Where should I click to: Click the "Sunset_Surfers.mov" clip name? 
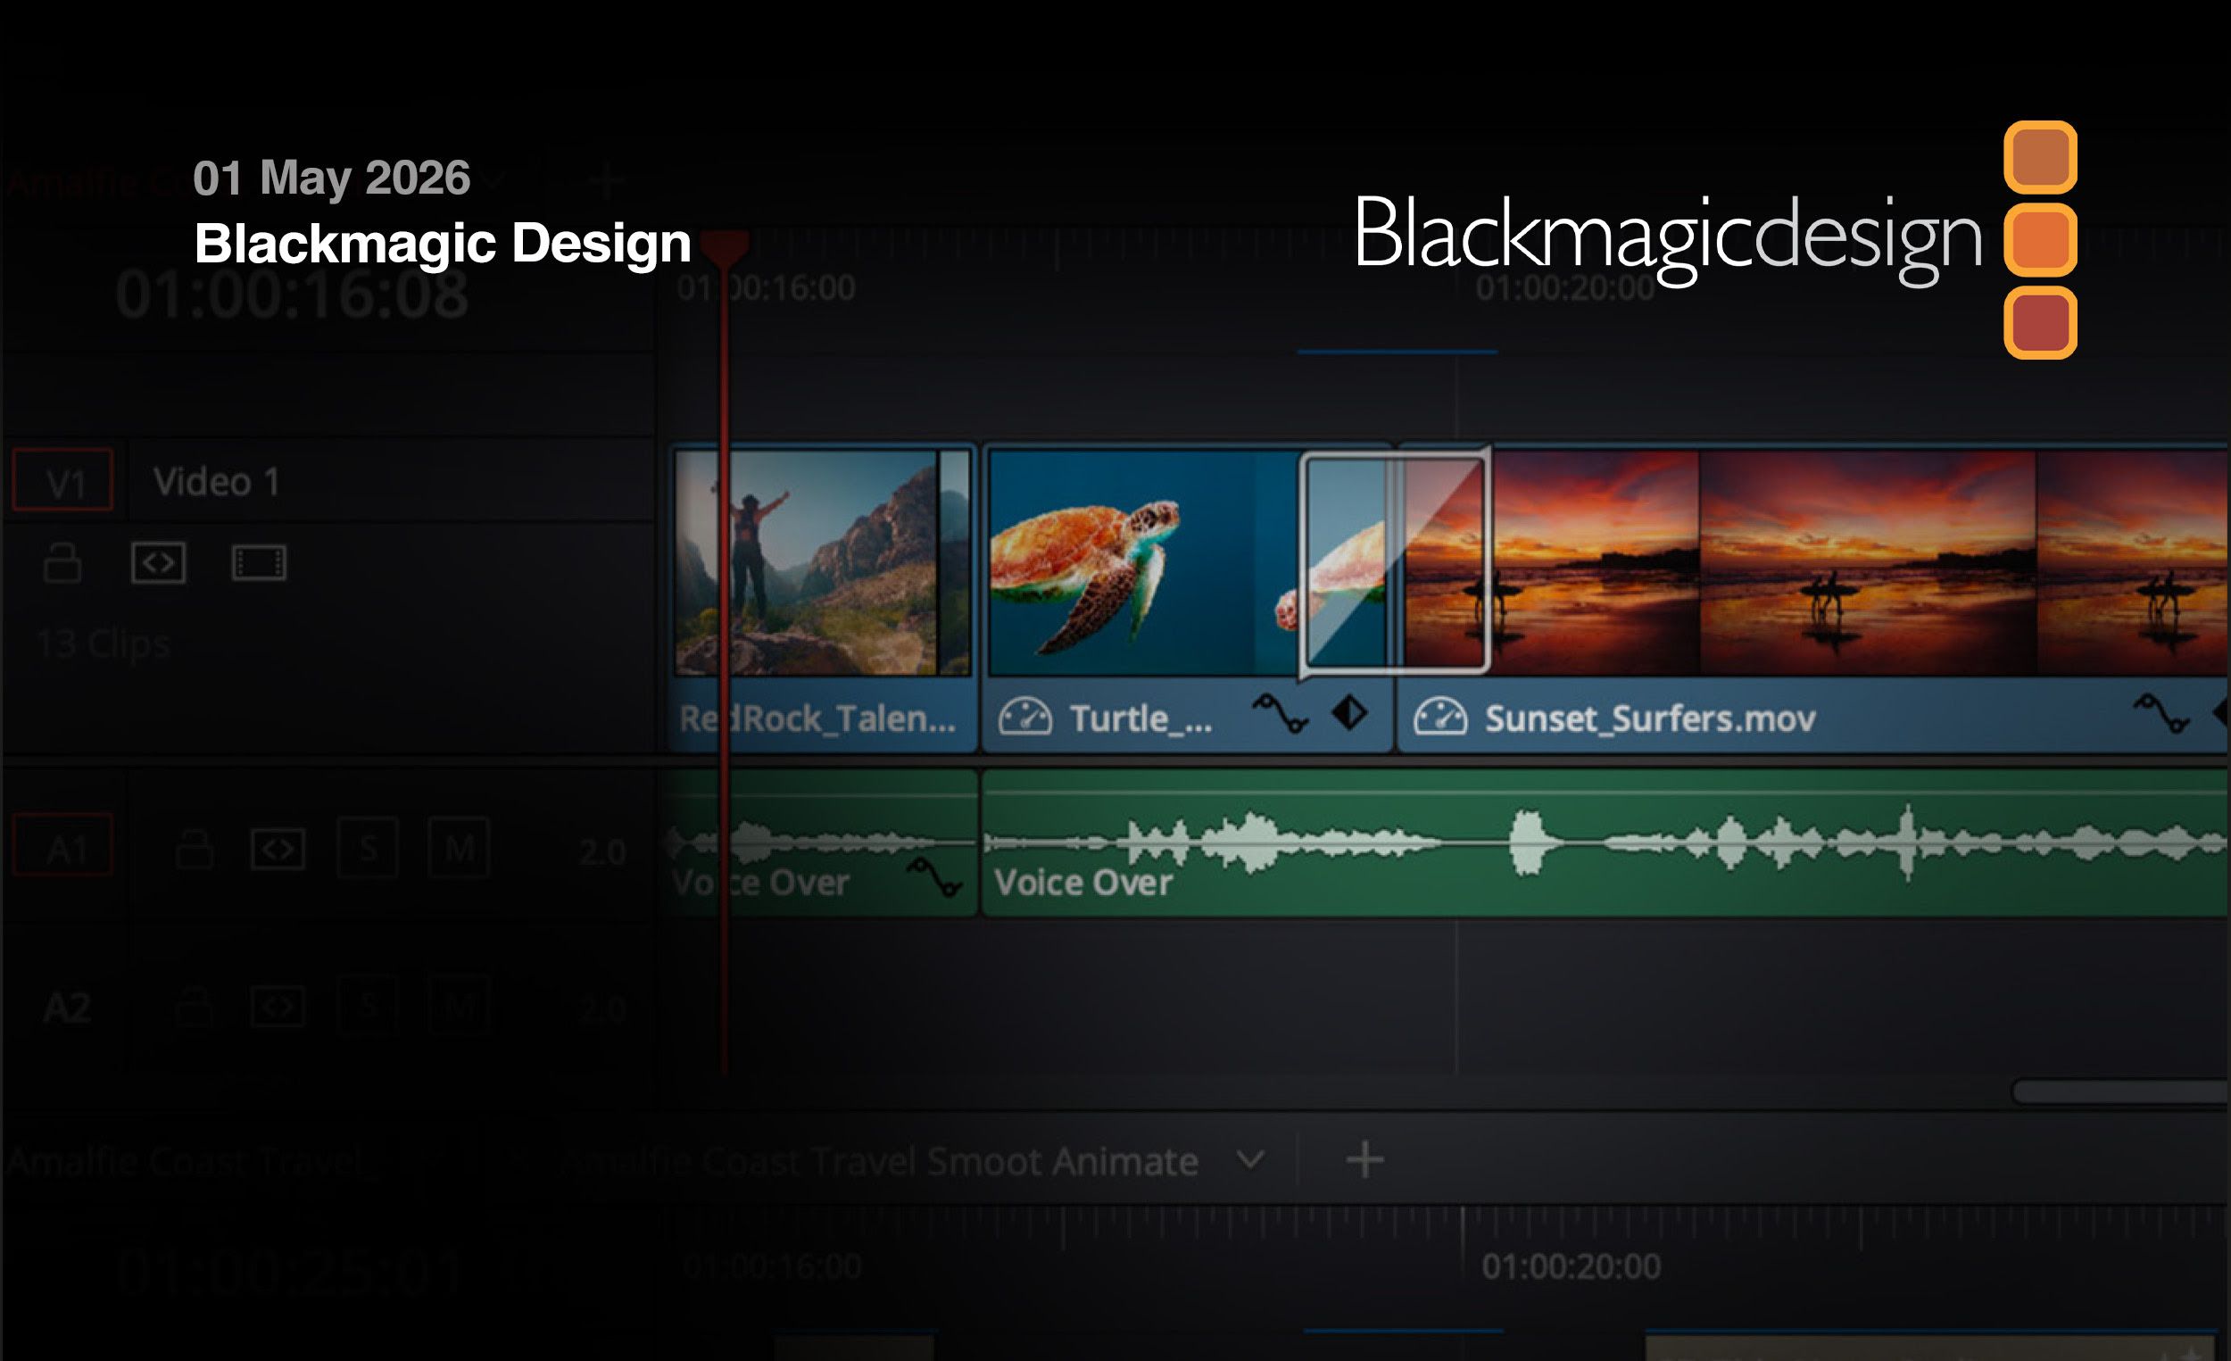tap(1650, 719)
